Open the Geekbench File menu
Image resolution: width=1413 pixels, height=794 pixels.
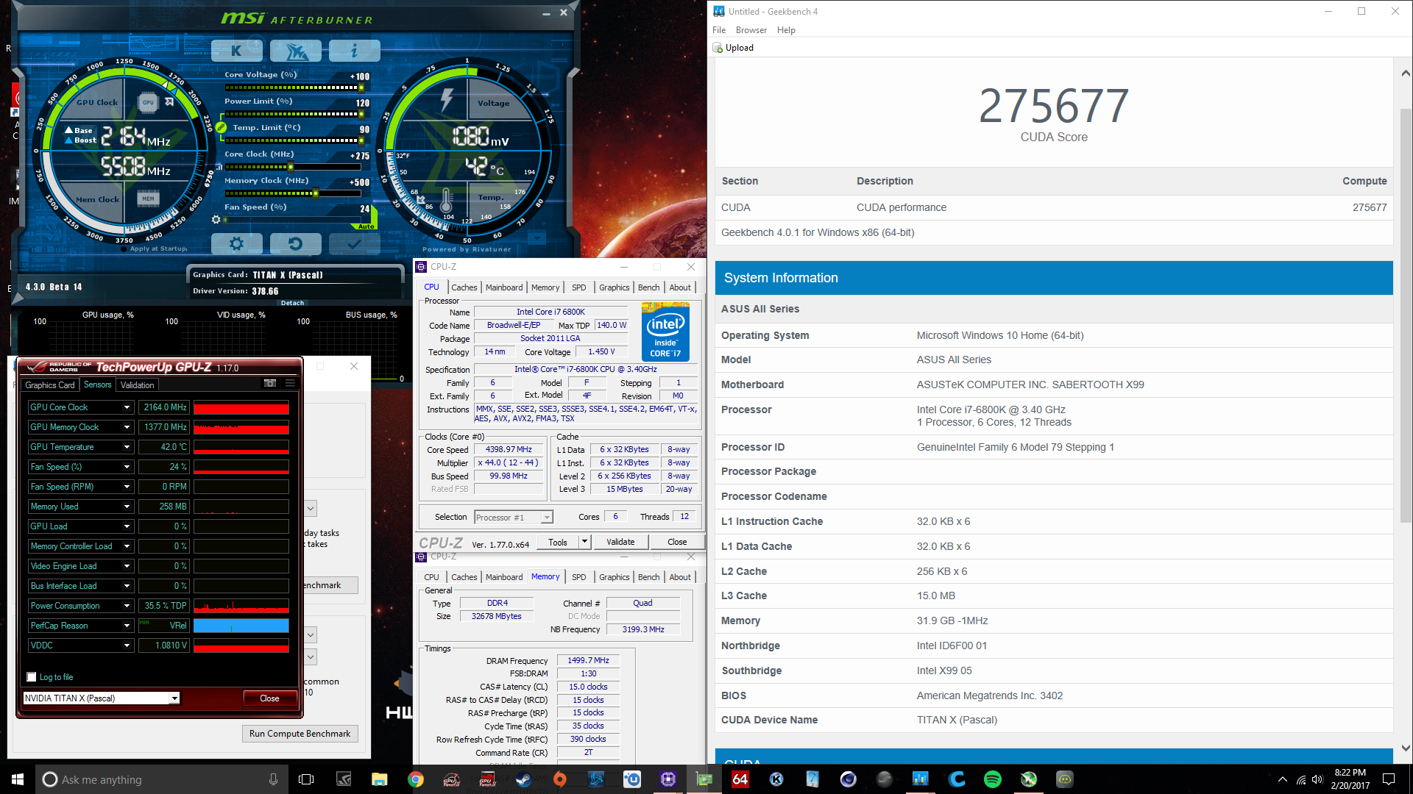click(719, 30)
